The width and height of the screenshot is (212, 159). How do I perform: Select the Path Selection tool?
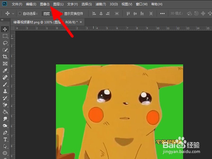point(5,146)
